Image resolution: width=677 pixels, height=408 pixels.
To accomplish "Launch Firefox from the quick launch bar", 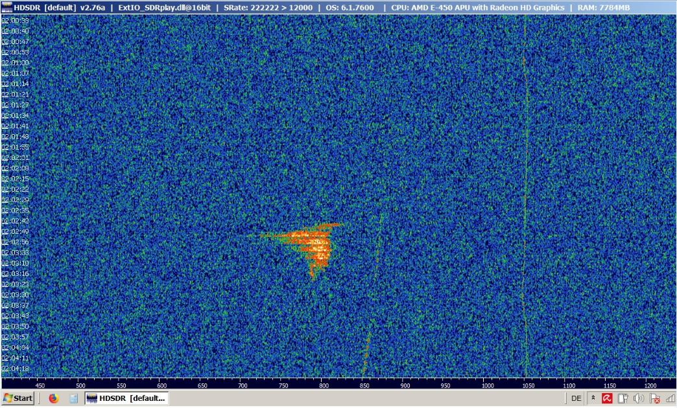I will tap(54, 398).
